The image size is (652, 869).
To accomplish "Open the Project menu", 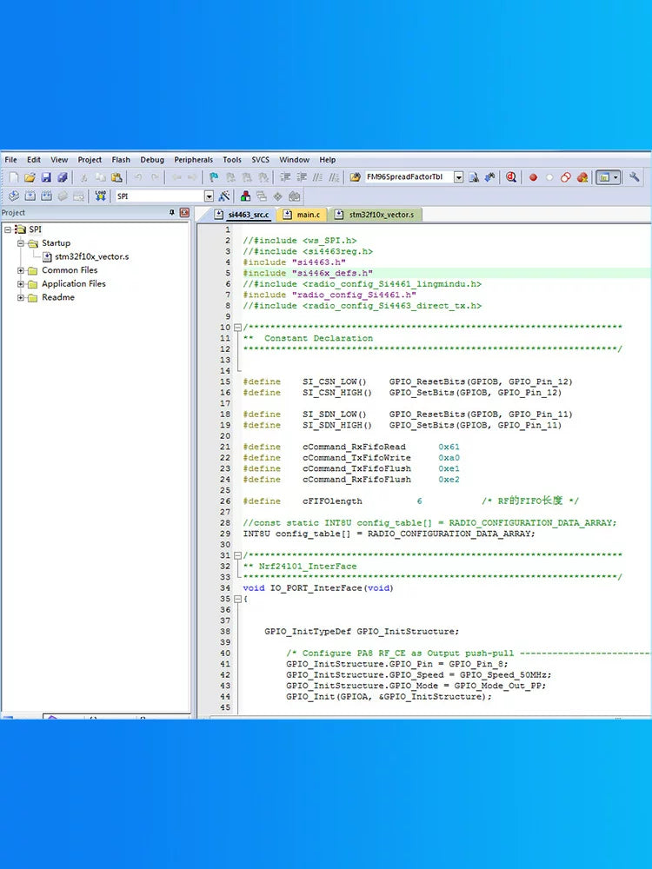I will [x=90, y=160].
